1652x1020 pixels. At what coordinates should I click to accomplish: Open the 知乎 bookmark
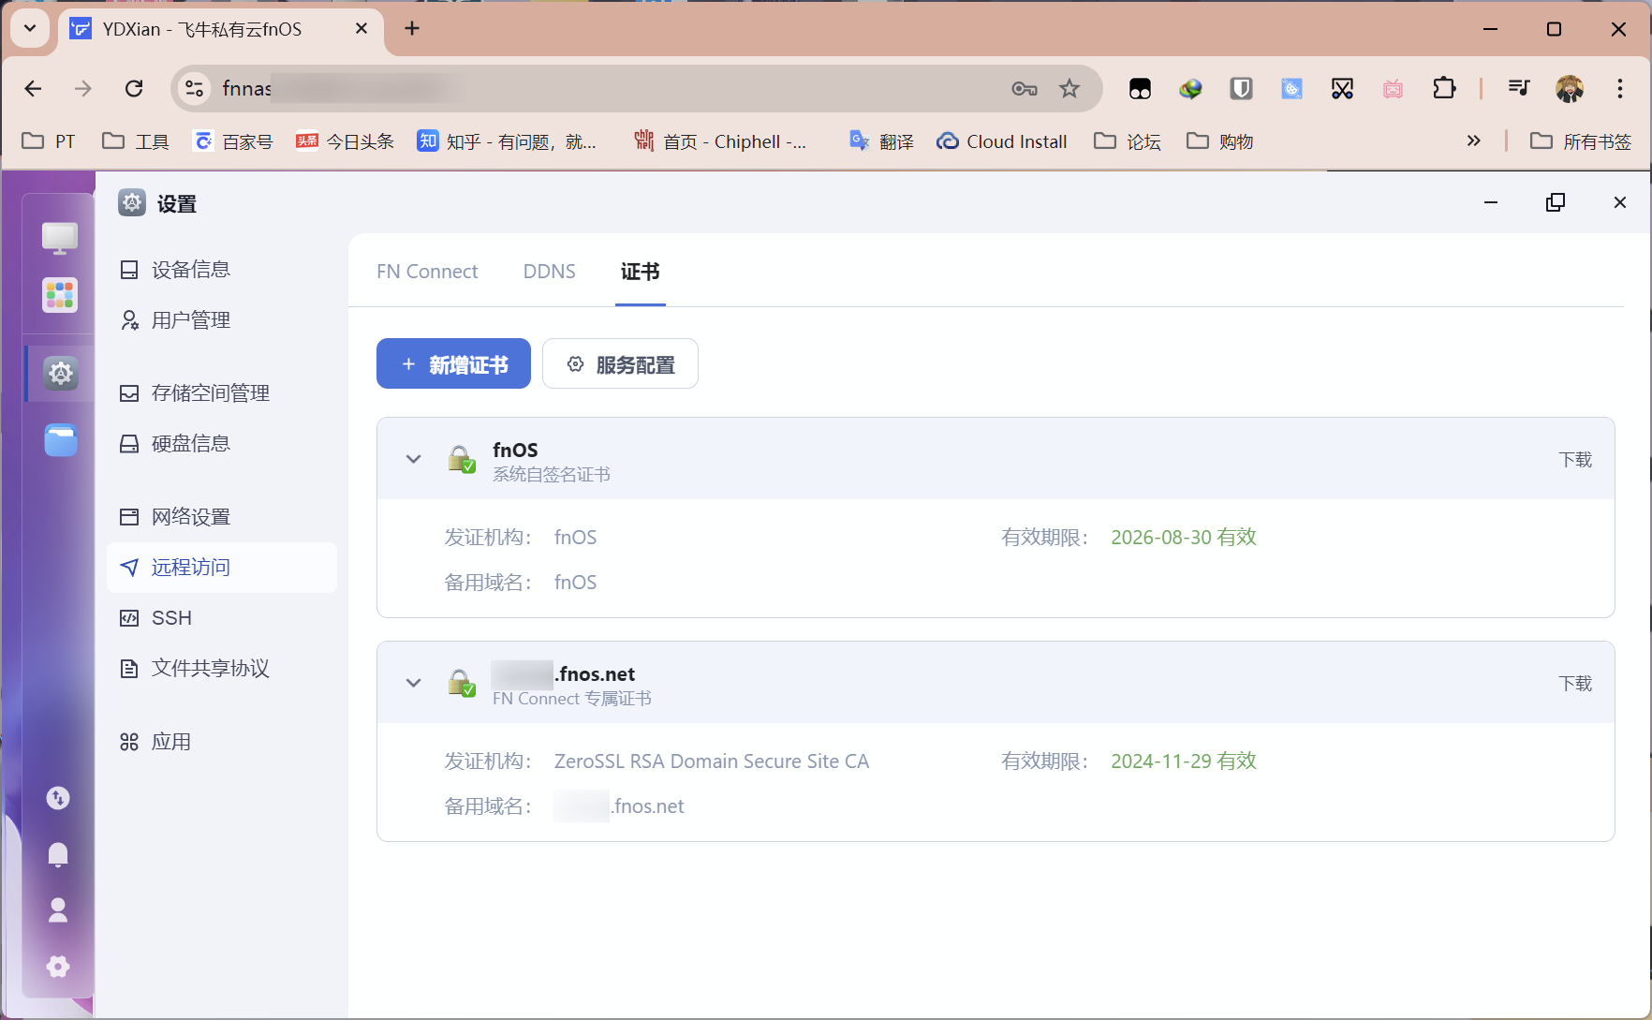tap(508, 141)
